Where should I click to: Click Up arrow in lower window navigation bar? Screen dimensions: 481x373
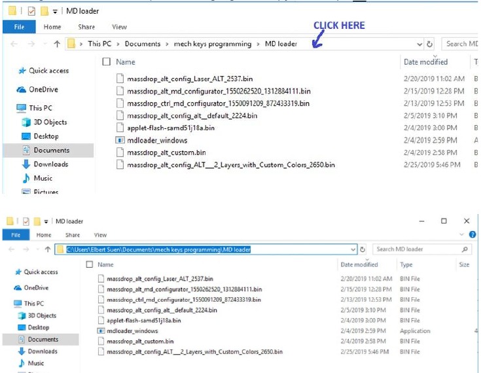click(48, 249)
